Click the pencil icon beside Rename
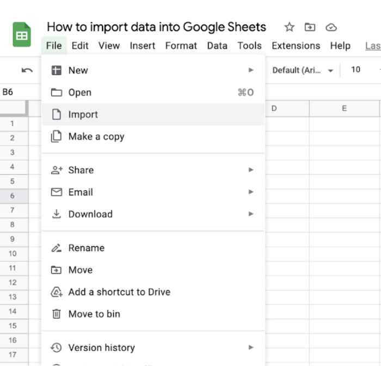Image resolution: width=381 pixels, height=366 pixels. click(57, 248)
